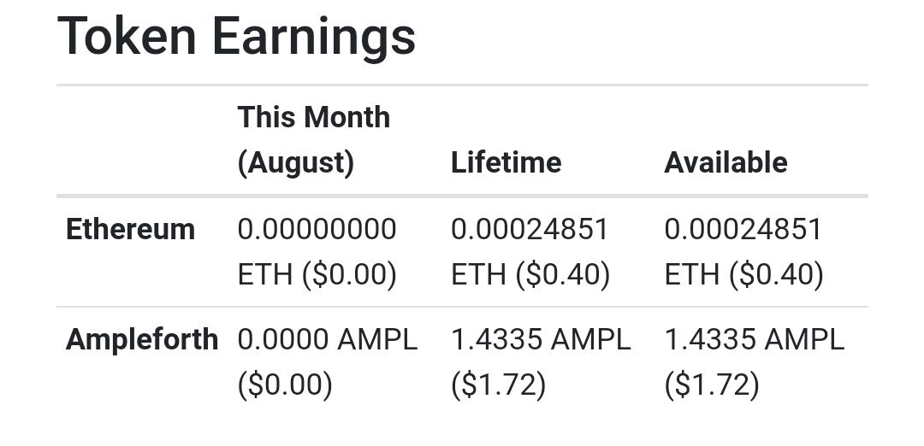Click the ($1.72) under Lifetime Ampleforth
This screenshot has height=446, width=924.
click(499, 384)
